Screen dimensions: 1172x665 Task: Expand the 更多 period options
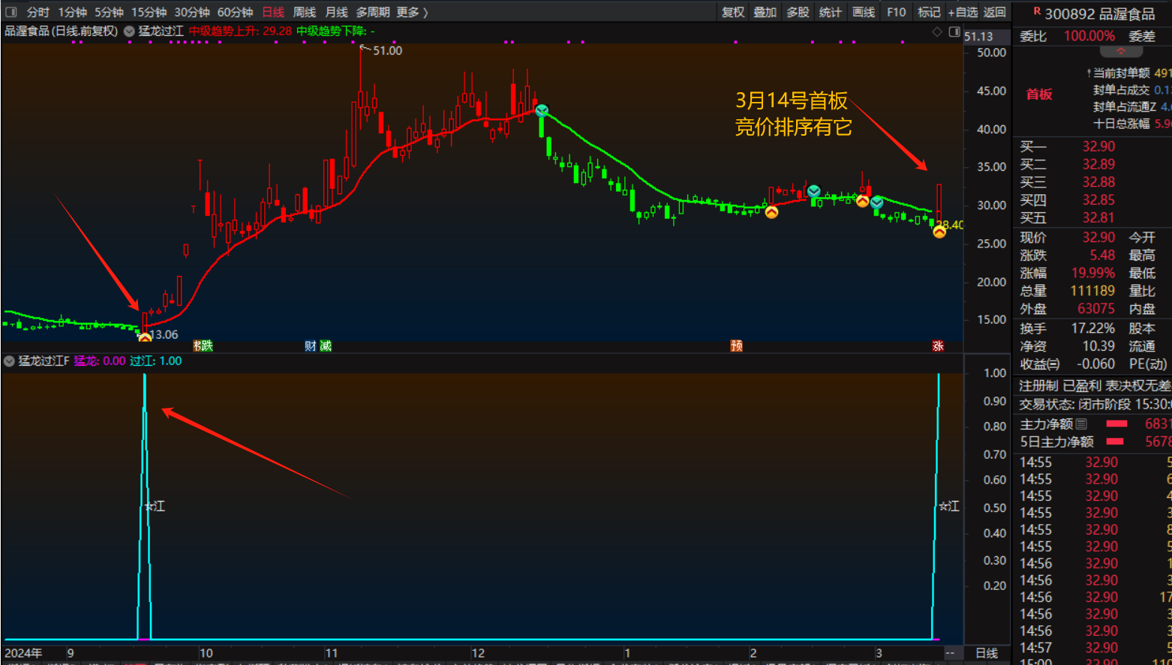(412, 12)
